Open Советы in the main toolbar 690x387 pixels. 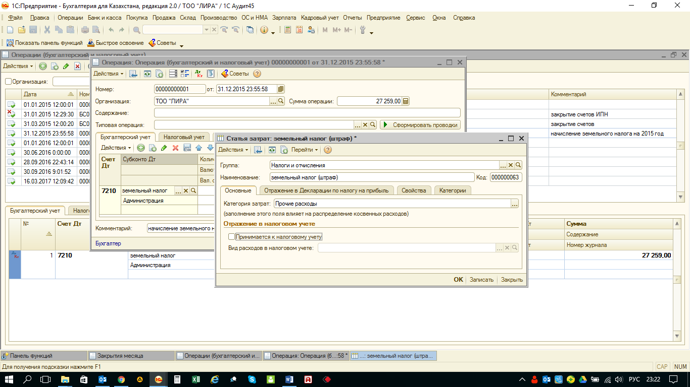pos(162,43)
